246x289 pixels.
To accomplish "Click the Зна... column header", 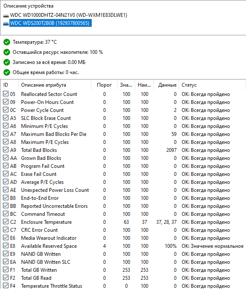I will click(x=126, y=85).
